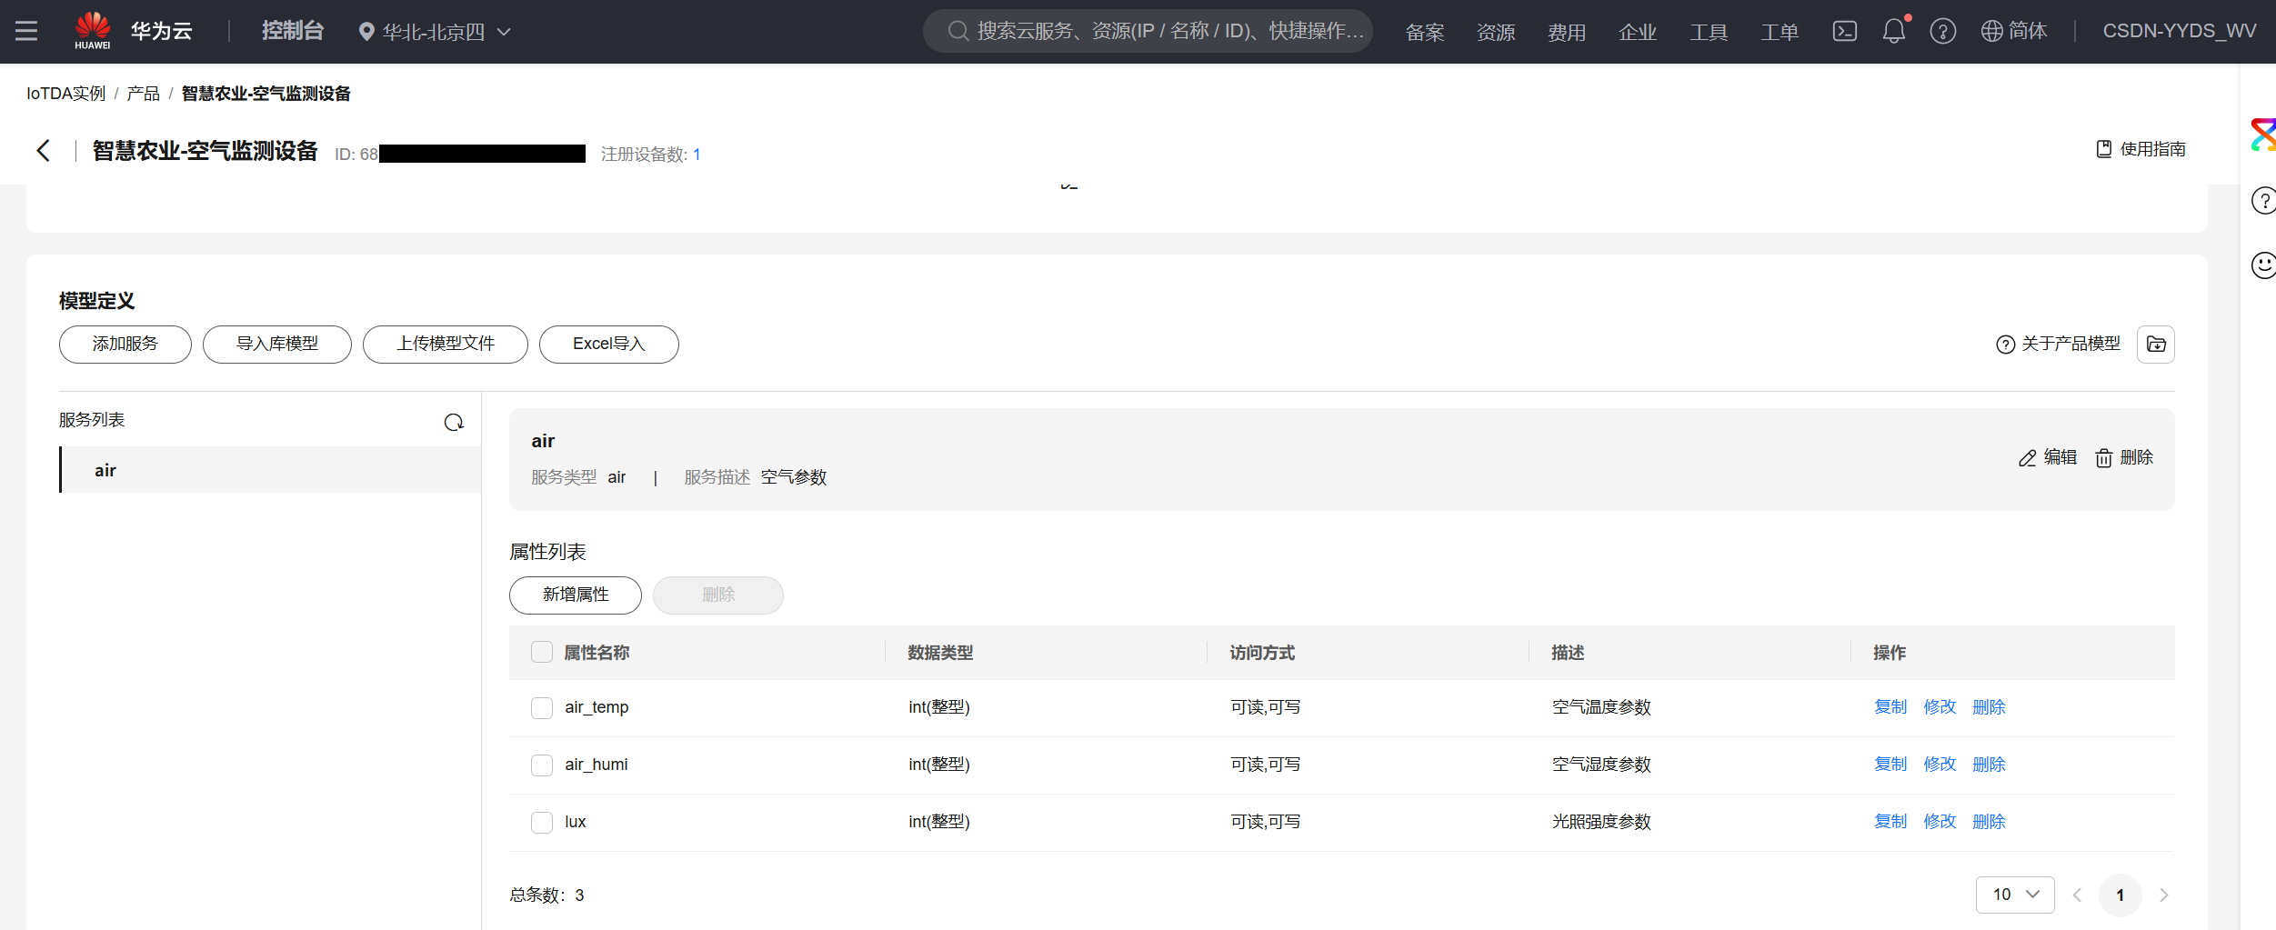The width and height of the screenshot is (2276, 930).
Task: Go back with the left arrow
Action: click(43, 150)
